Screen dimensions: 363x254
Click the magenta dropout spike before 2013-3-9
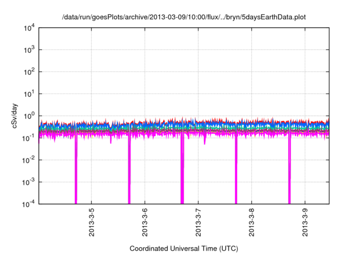[289, 170]
